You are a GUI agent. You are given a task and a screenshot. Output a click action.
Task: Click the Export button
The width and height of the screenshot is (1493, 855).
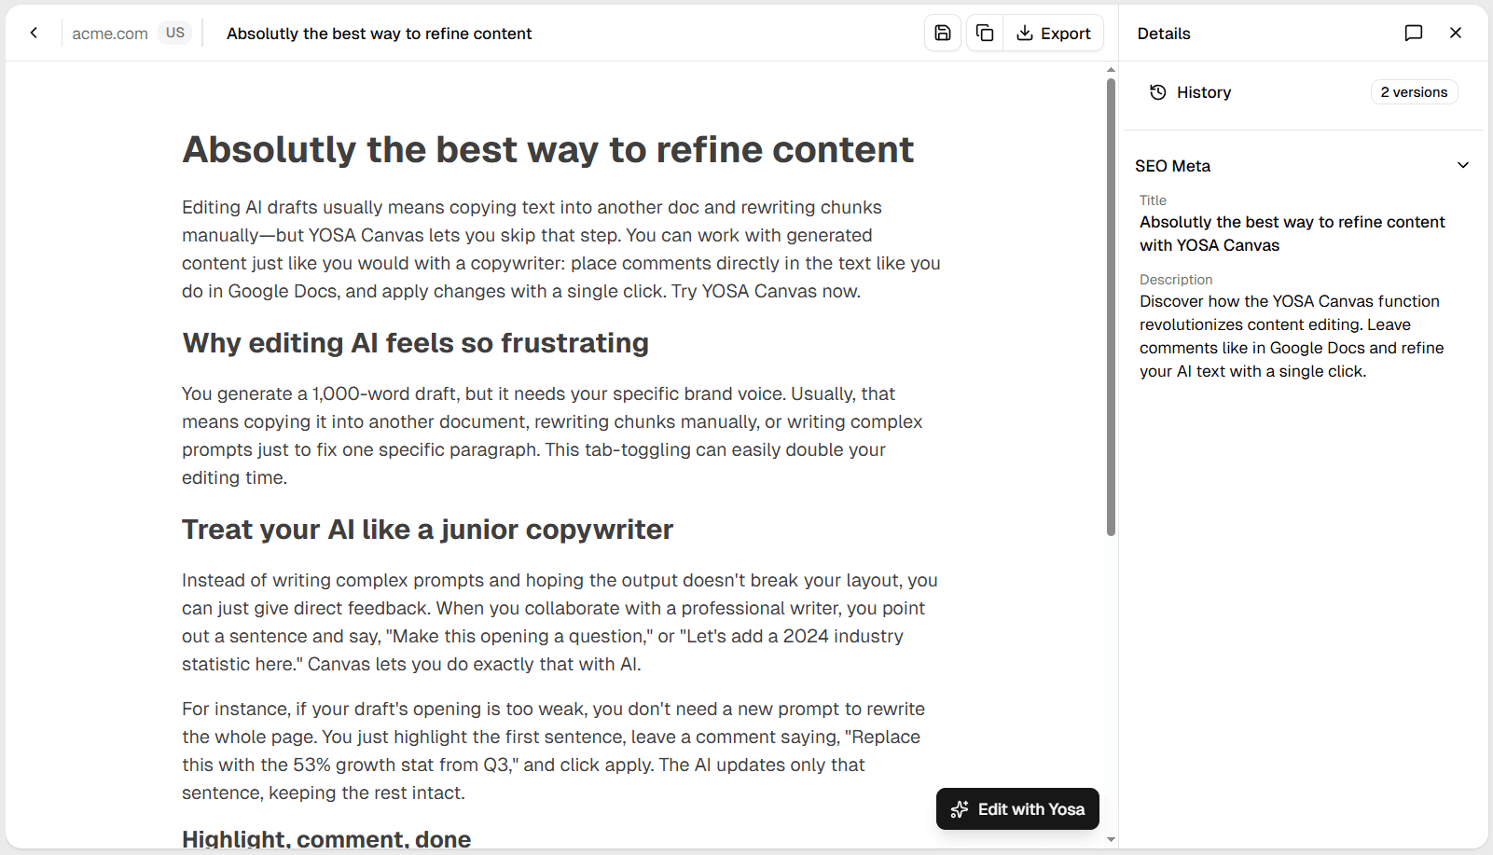[1054, 33]
